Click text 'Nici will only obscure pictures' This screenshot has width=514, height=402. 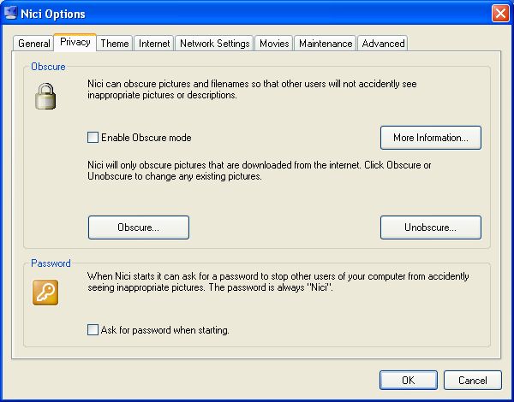coord(146,165)
